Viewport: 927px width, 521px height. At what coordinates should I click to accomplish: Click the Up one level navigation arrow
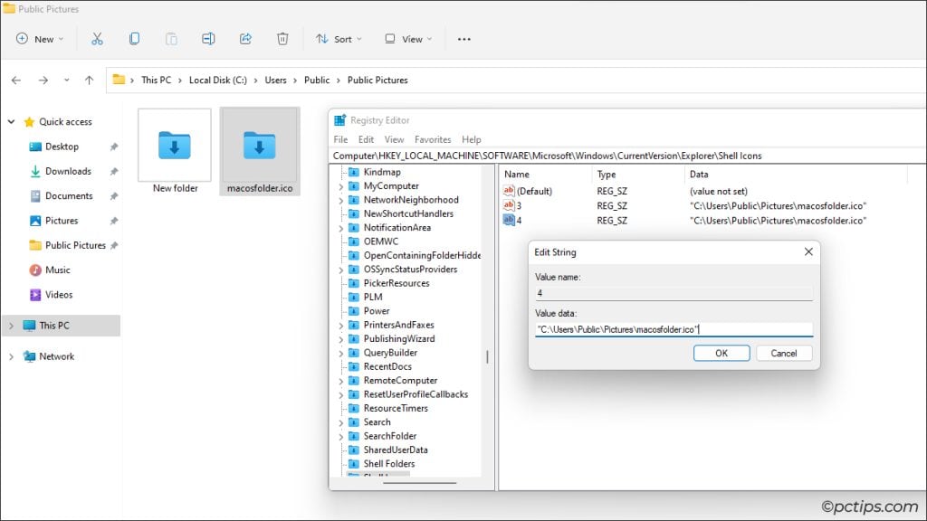(88, 80)
